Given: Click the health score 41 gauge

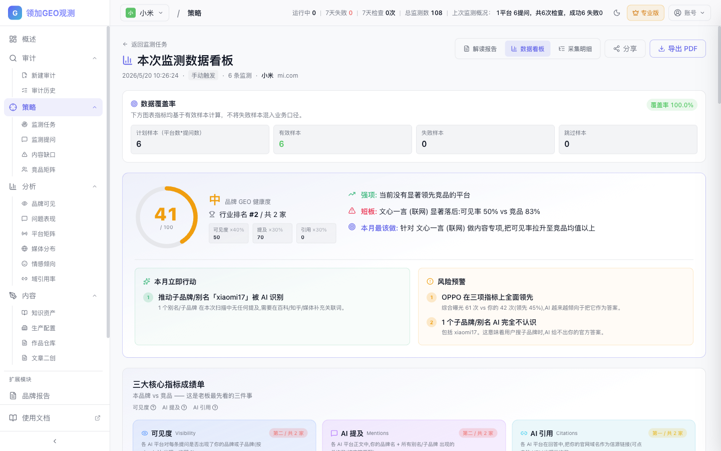Looking at the screenshot, I should tap(167, 217).
